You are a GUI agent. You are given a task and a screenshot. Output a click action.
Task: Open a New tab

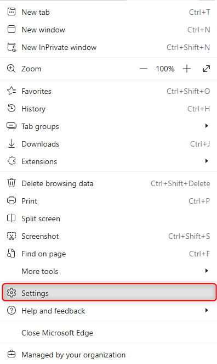(108, 12)
